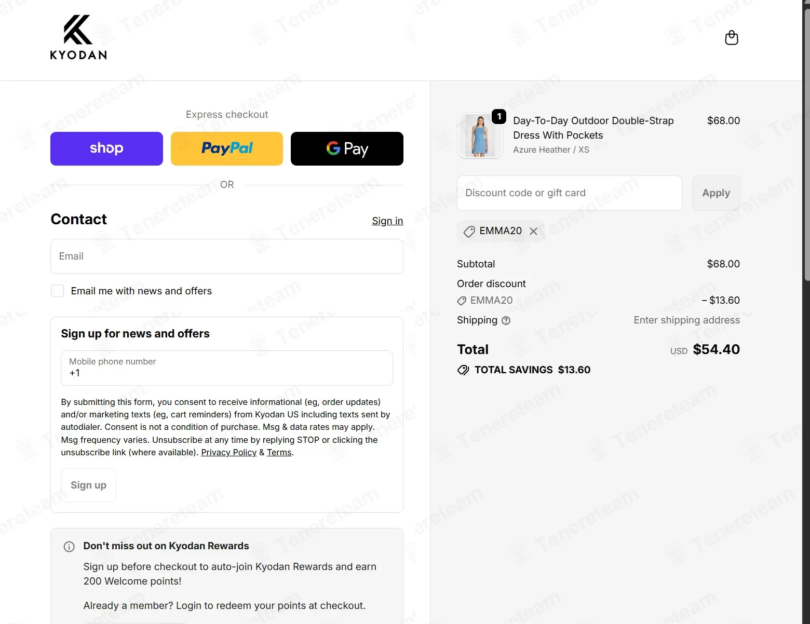The width and height of the screenshot is (810, 624).
Task: Choose PayPal express checkout
Action: [227, 148]
